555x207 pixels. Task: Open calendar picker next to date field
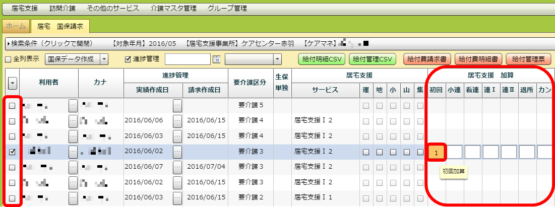point(217,59)
